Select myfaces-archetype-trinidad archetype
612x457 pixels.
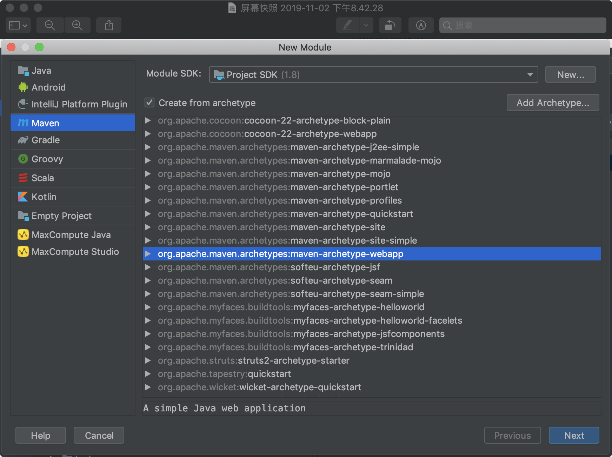coord(372,347)
